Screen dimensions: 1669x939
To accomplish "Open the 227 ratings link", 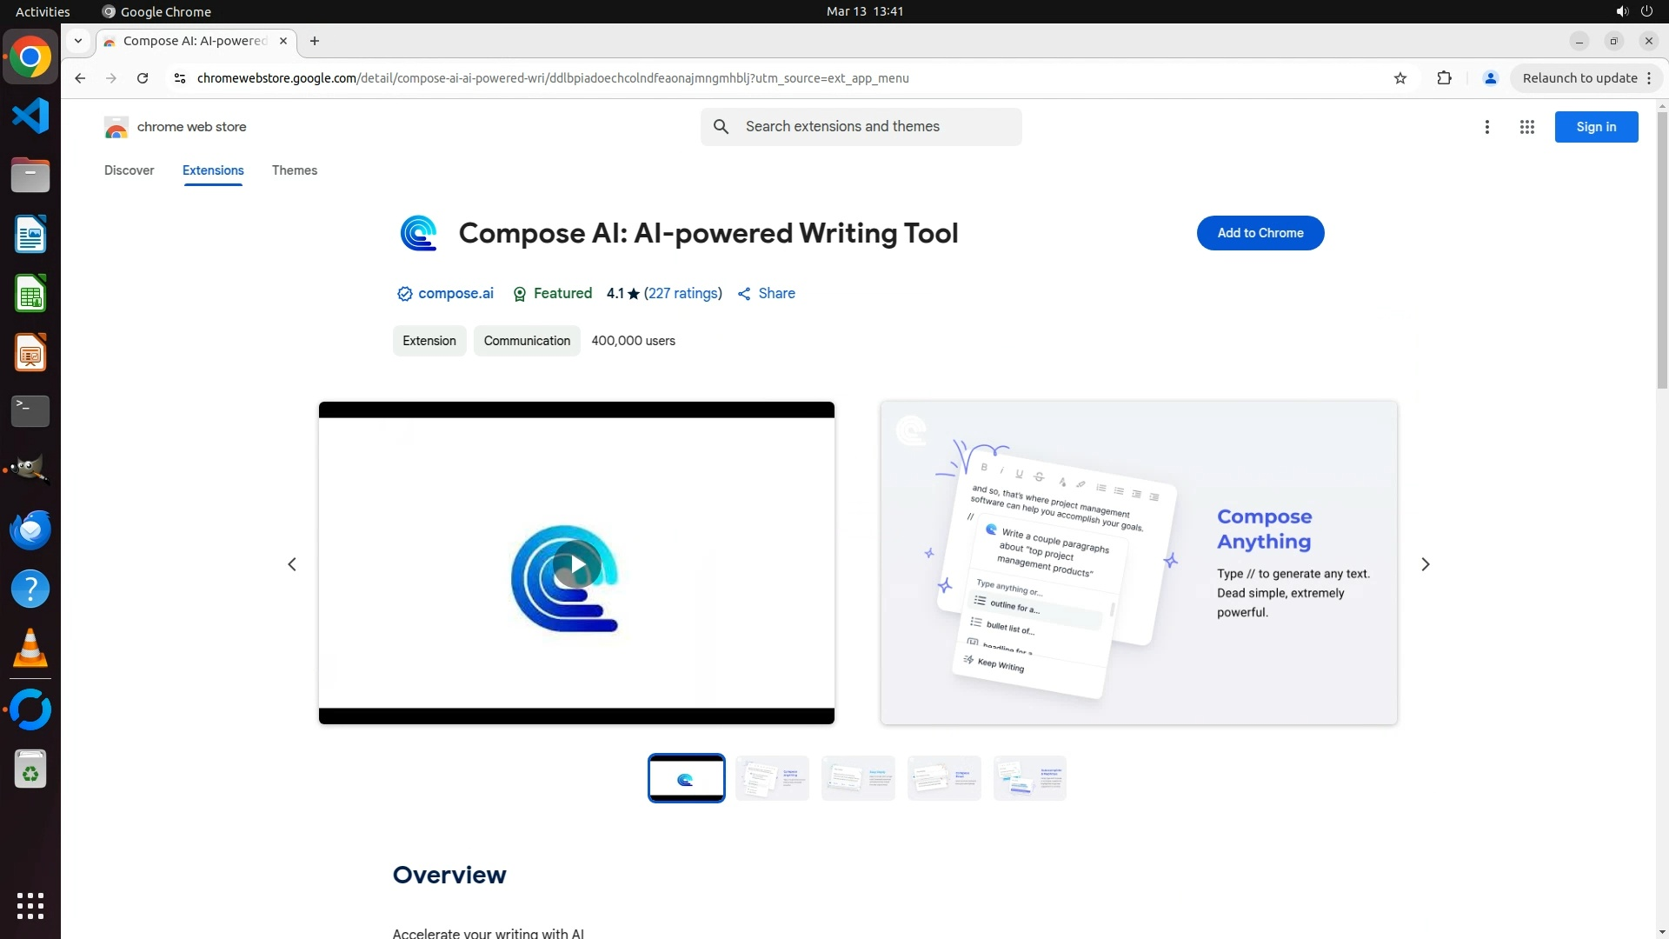I will (x=682, y=294).
